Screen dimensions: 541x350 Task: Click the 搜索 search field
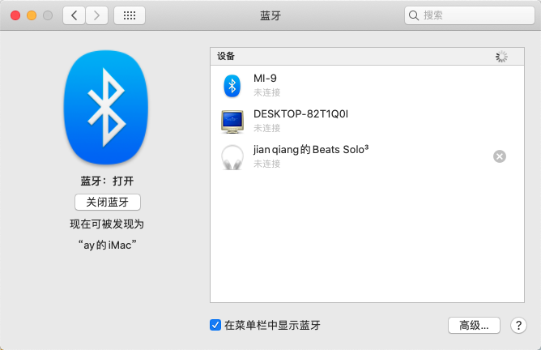point(469,15)
